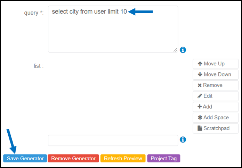Image resolution: width=242 pixels, height=168 pixels.
Task: Add a new list item
Action: tap(216, 107)
